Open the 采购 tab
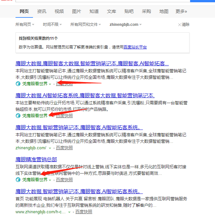 tap(146, 11)
